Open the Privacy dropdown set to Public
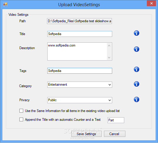158x143 pixels. coord(80,100)
